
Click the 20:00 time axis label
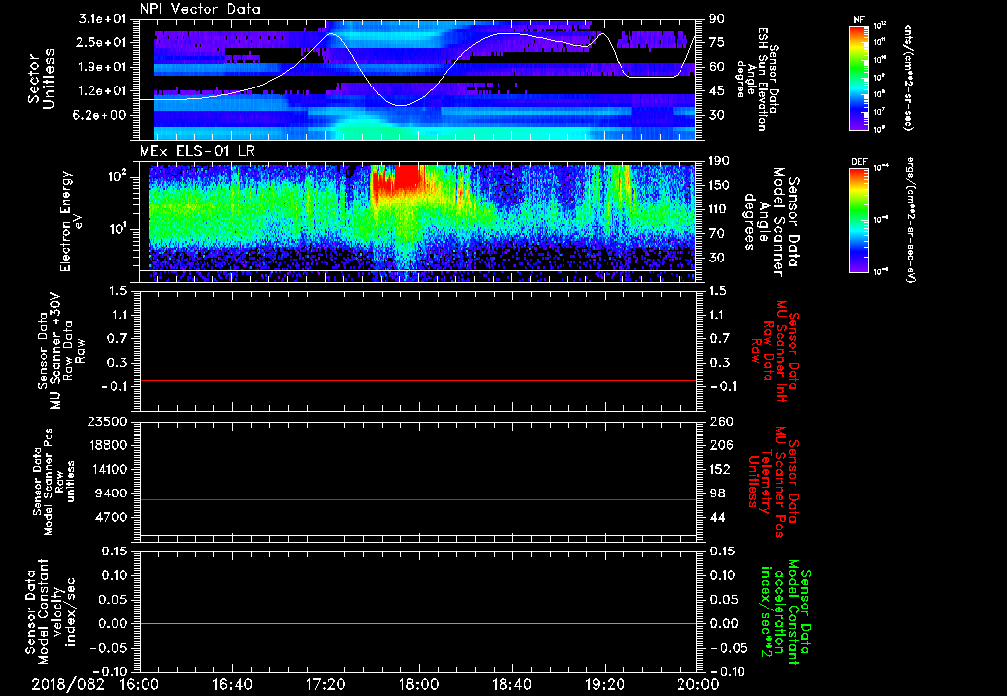coord(698,684)
